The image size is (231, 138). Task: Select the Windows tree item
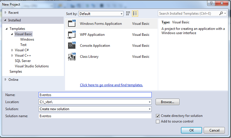(27, 40)
